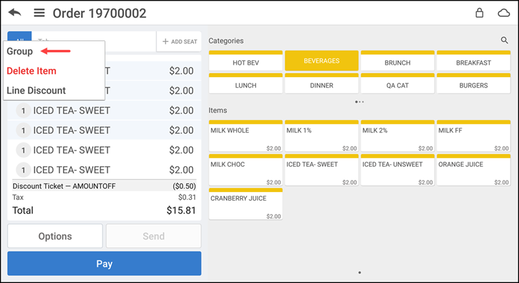Screen dimensions: 519x283
Task: Select the LUNCH category
Action: point(246,84)
